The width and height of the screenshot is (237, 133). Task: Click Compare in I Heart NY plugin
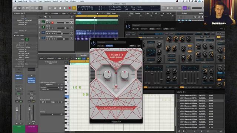[x=109, y=46]
